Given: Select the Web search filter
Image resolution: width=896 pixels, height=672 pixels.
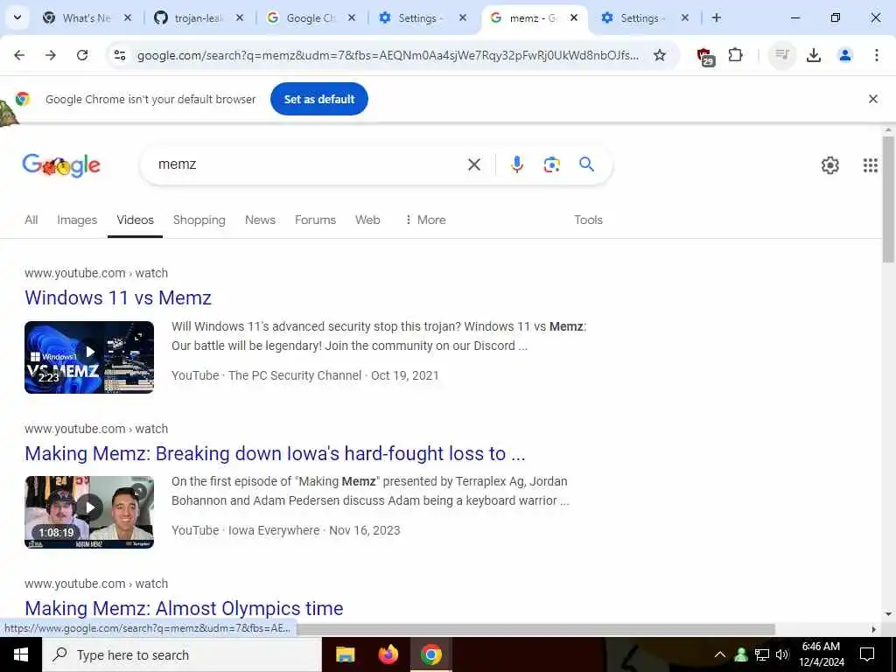Looking at the screenshot, I should tap(367, 220).
